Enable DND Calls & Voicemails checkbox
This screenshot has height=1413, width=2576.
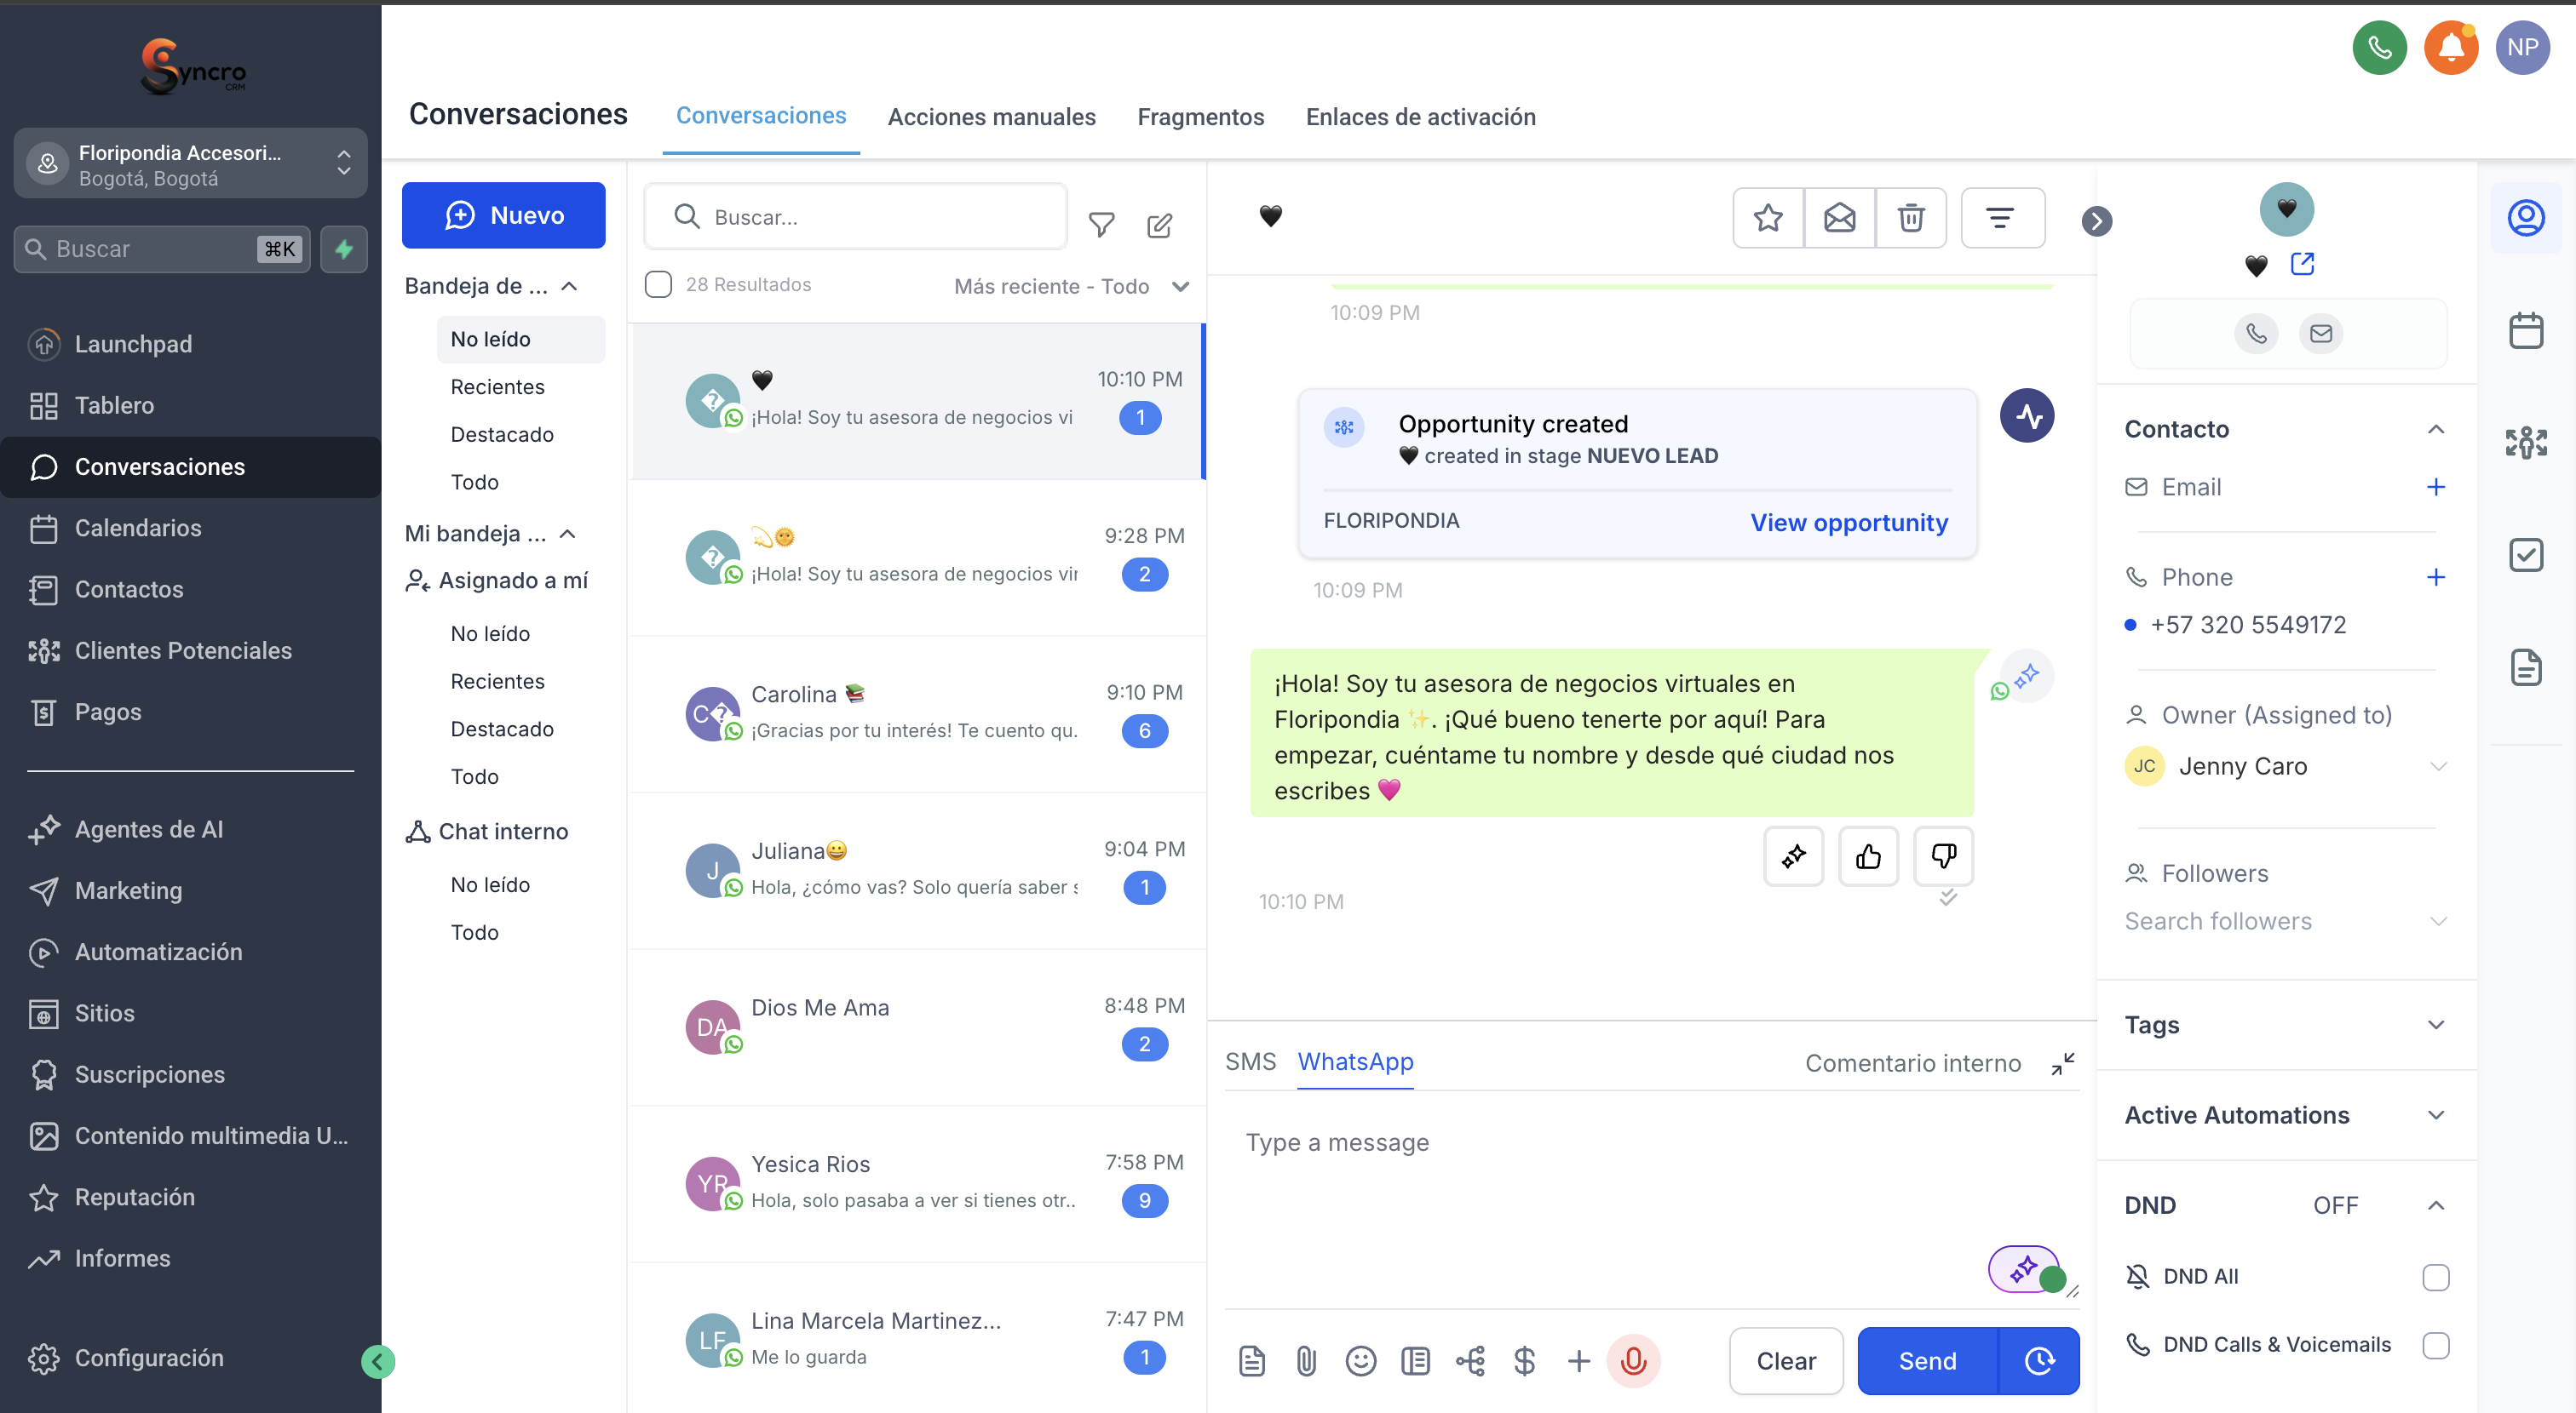coord(2435,1344)
